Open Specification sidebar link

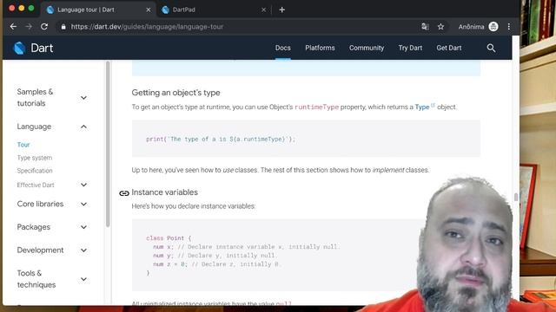point(35,171)
